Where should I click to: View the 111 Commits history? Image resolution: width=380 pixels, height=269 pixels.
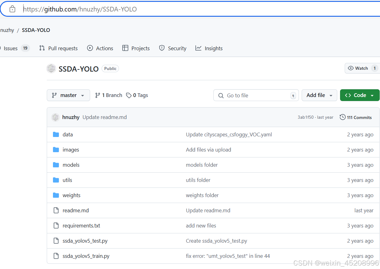pyautogui.click(x=356, y=117)
